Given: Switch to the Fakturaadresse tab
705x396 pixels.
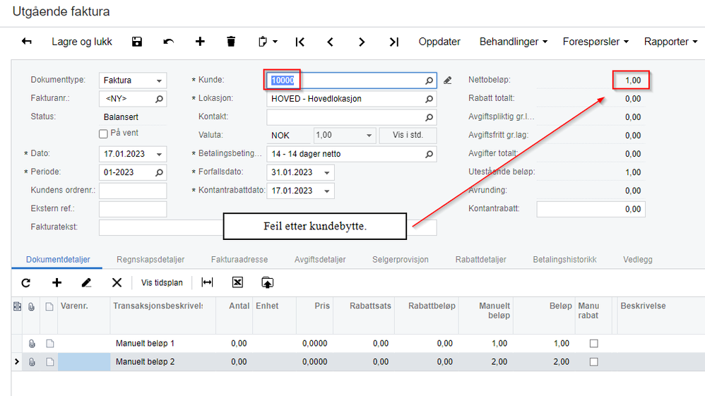Looking at the screenshot, I should coord(239,259).
